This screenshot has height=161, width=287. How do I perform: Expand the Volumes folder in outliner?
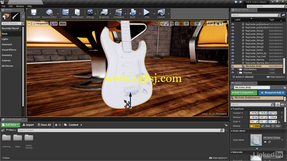coord(238,73)
